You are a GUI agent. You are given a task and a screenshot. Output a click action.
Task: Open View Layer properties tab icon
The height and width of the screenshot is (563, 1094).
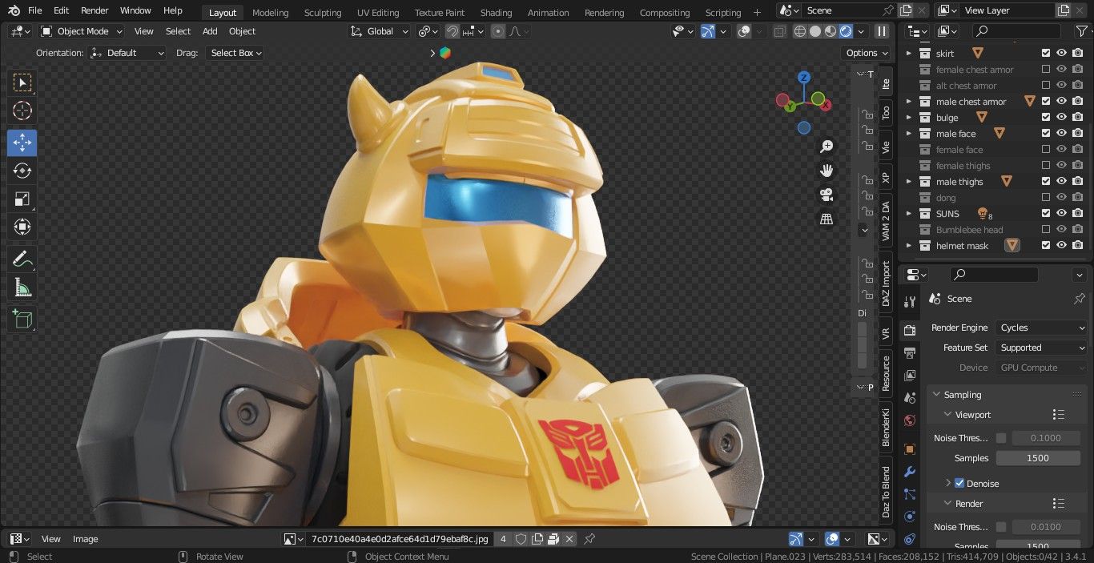point(909,376)
